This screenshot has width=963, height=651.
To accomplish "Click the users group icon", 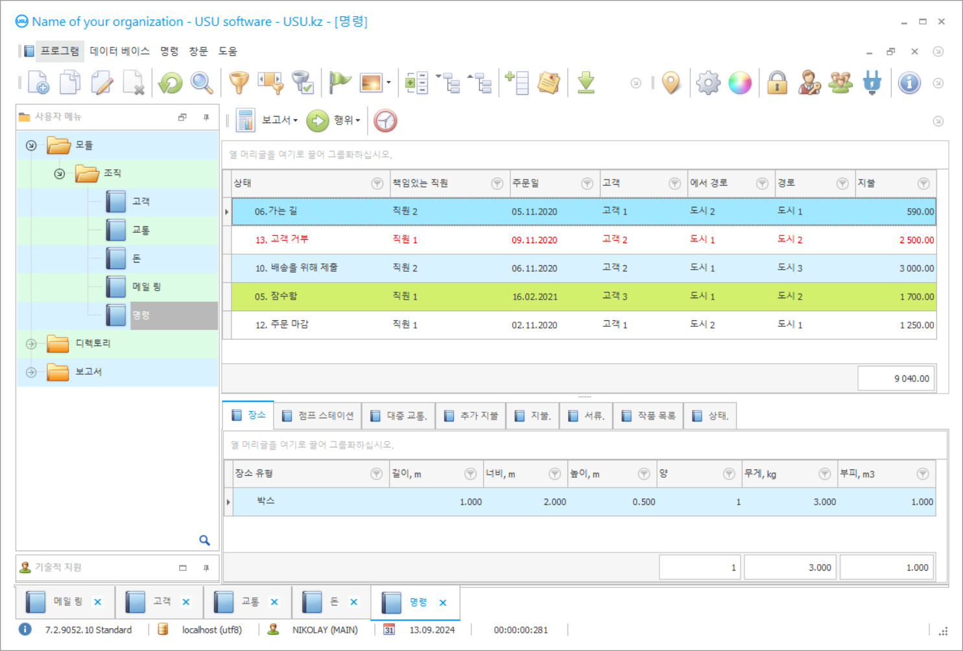I will (x=840, y=83).
